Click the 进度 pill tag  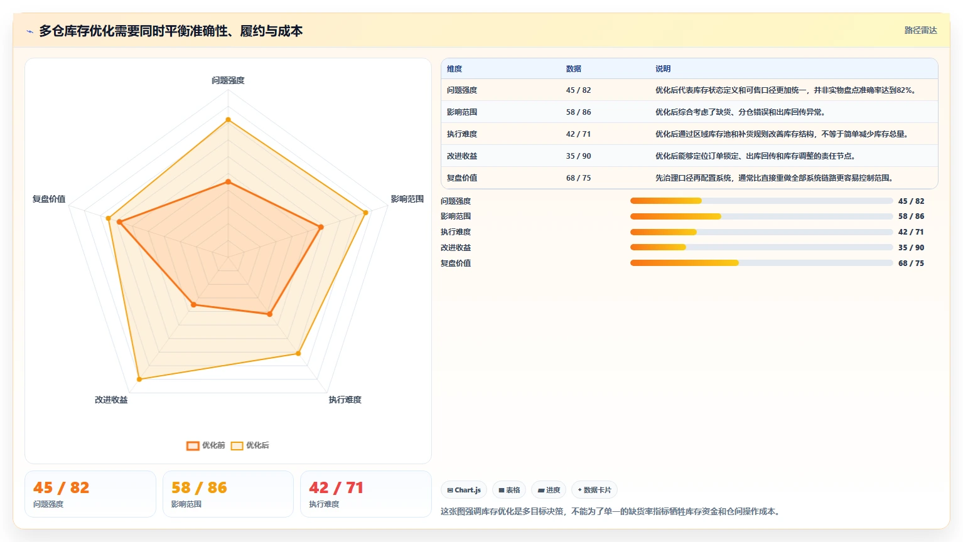pyautogui.click(x=549, y=490)
